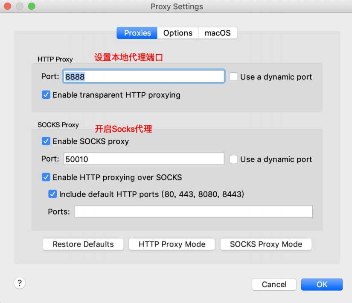Uncheck Include default HTTP ports option
The width and height of the screenshot is (352, 303).
[52, 194]
